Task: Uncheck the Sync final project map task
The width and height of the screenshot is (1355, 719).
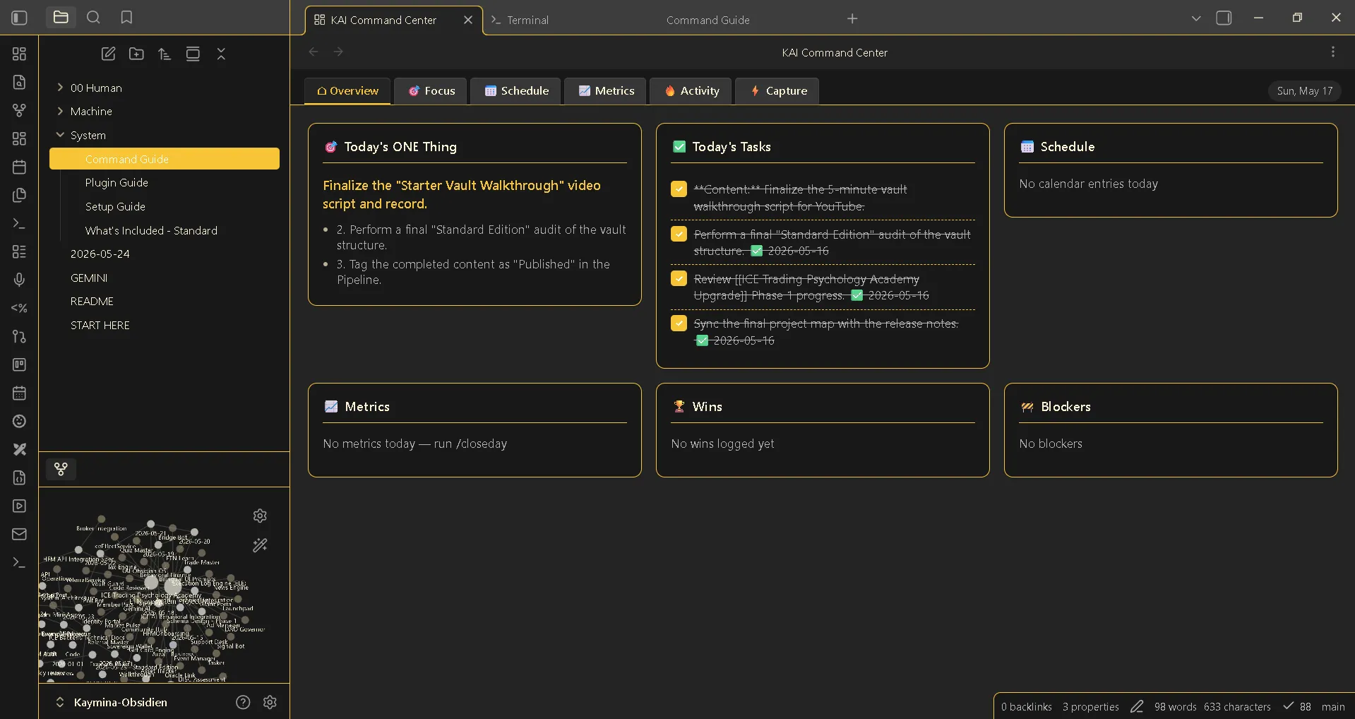Action: (x=679, y=323)
